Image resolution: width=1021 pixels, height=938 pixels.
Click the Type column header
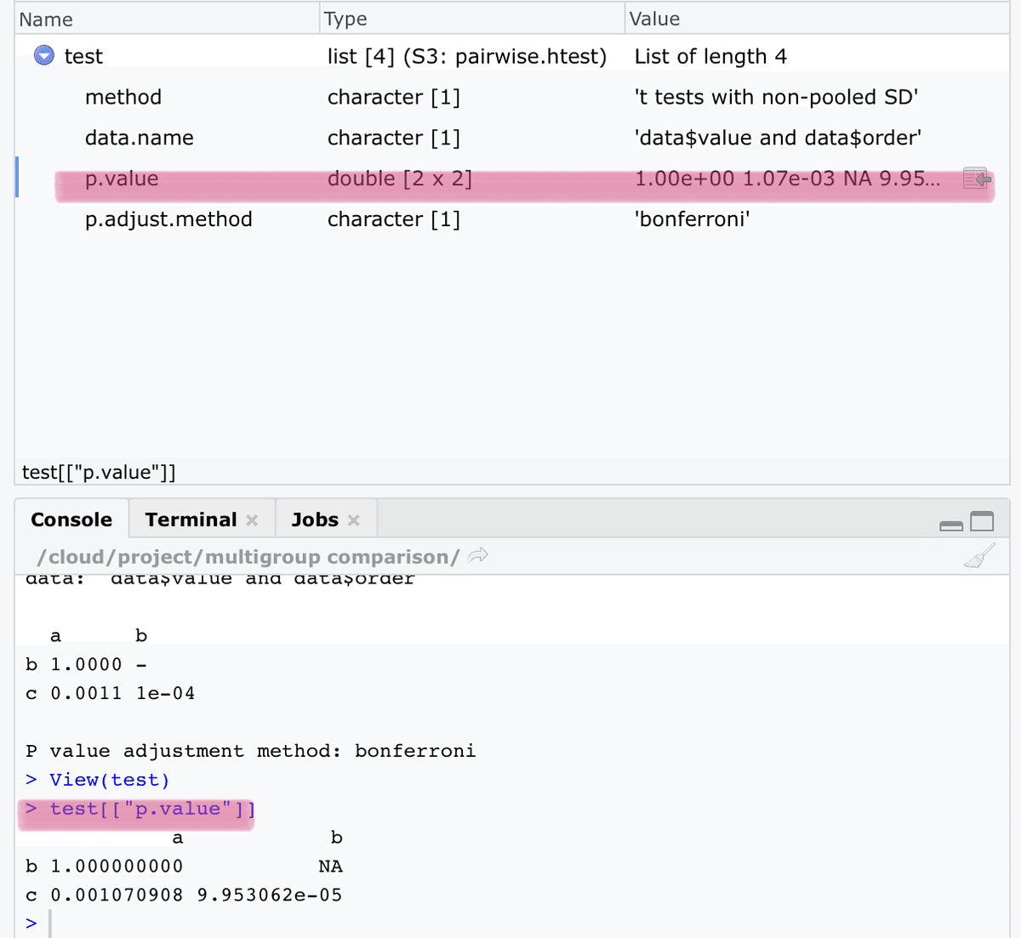[345, 18]
